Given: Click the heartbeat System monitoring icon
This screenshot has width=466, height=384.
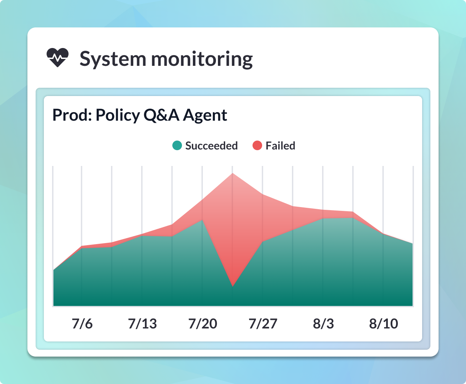Looking at the screenshot, I should coord(58,58).
